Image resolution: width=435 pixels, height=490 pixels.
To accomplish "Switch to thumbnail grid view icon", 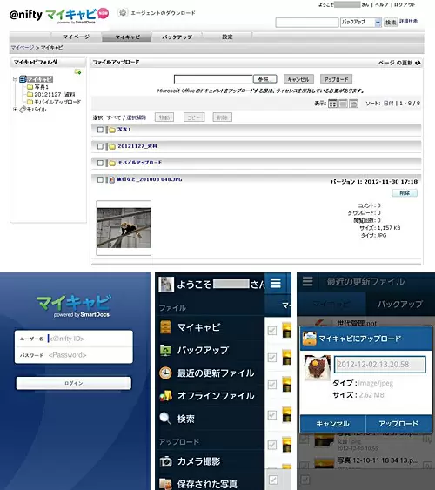I will tap(332, 104).
